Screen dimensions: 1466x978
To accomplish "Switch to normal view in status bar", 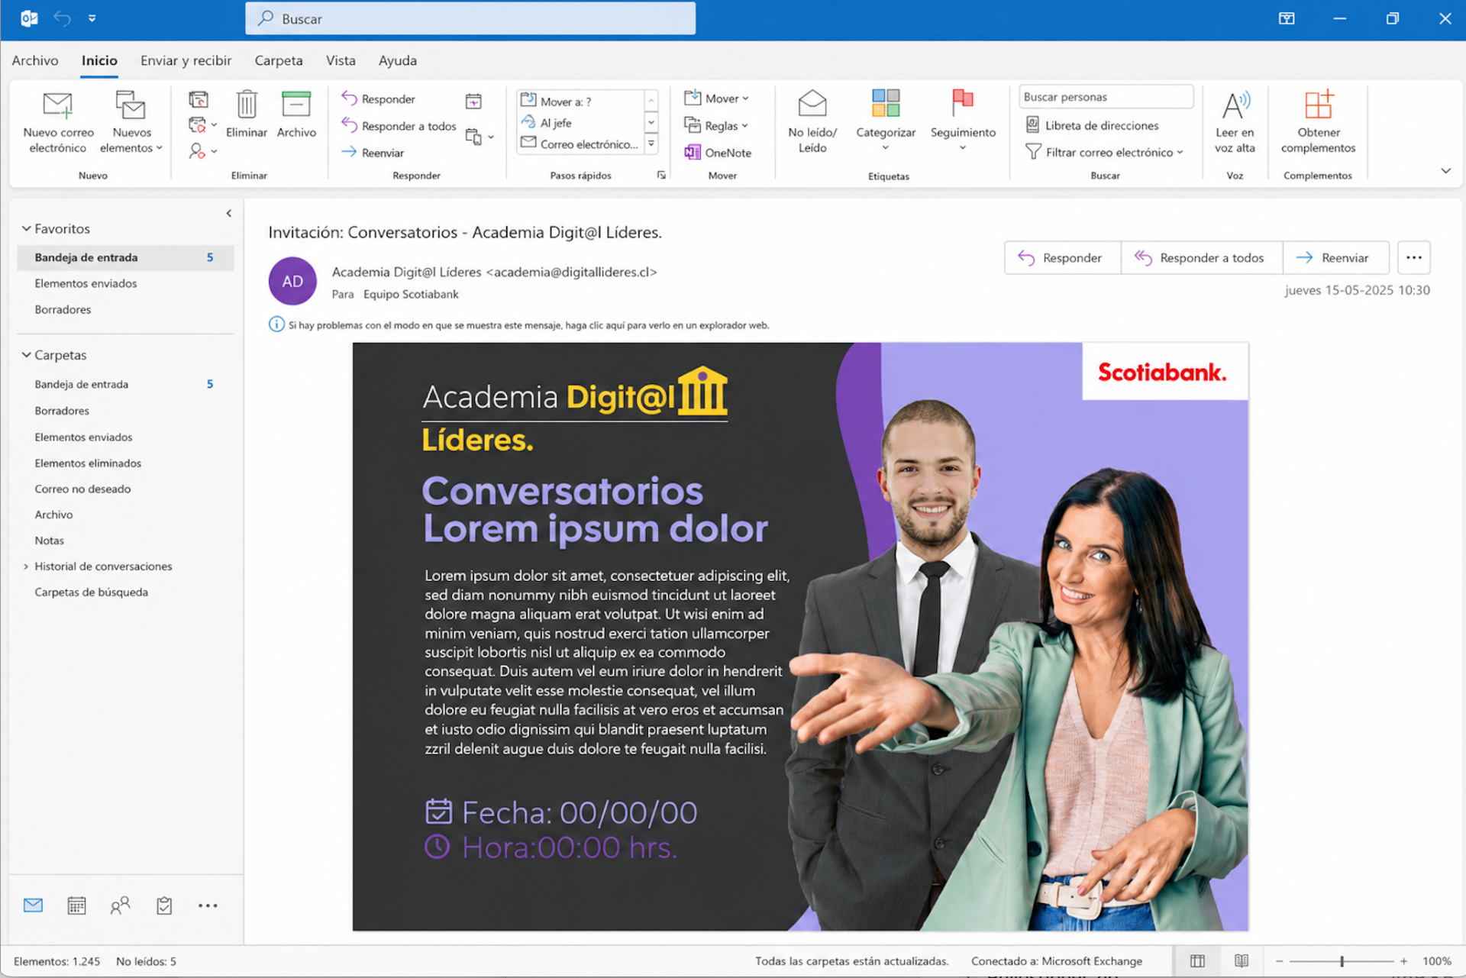I will click(1197, 961).
